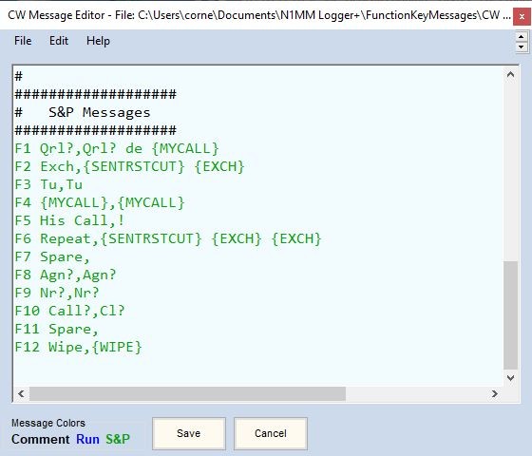
Task: Click the F7 Spare, message line
Action: pyautogui.click(x=52, y=256)
